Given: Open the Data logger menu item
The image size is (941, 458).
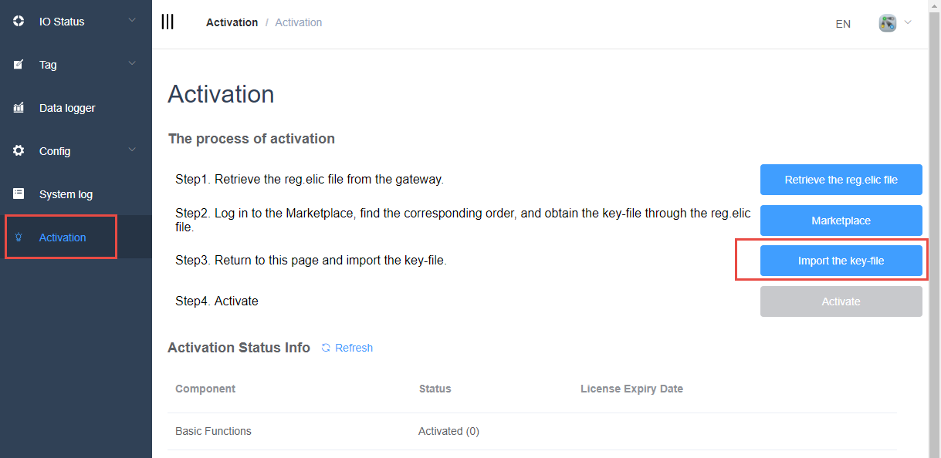Looking at the screenshot, I should pyautogui.click(x=67, y=108).
